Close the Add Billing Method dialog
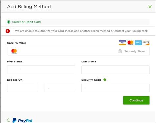156x123 pixels. click(150, 7)
